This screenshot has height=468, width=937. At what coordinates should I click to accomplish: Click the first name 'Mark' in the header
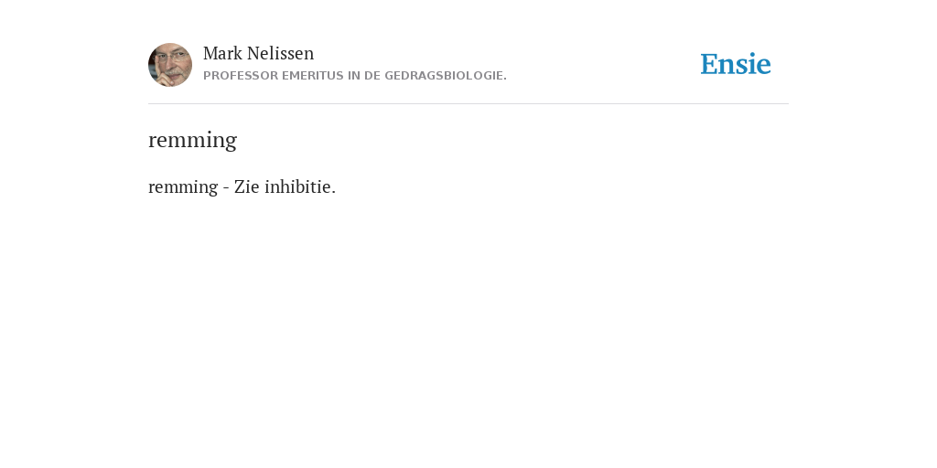click(223, 53)
